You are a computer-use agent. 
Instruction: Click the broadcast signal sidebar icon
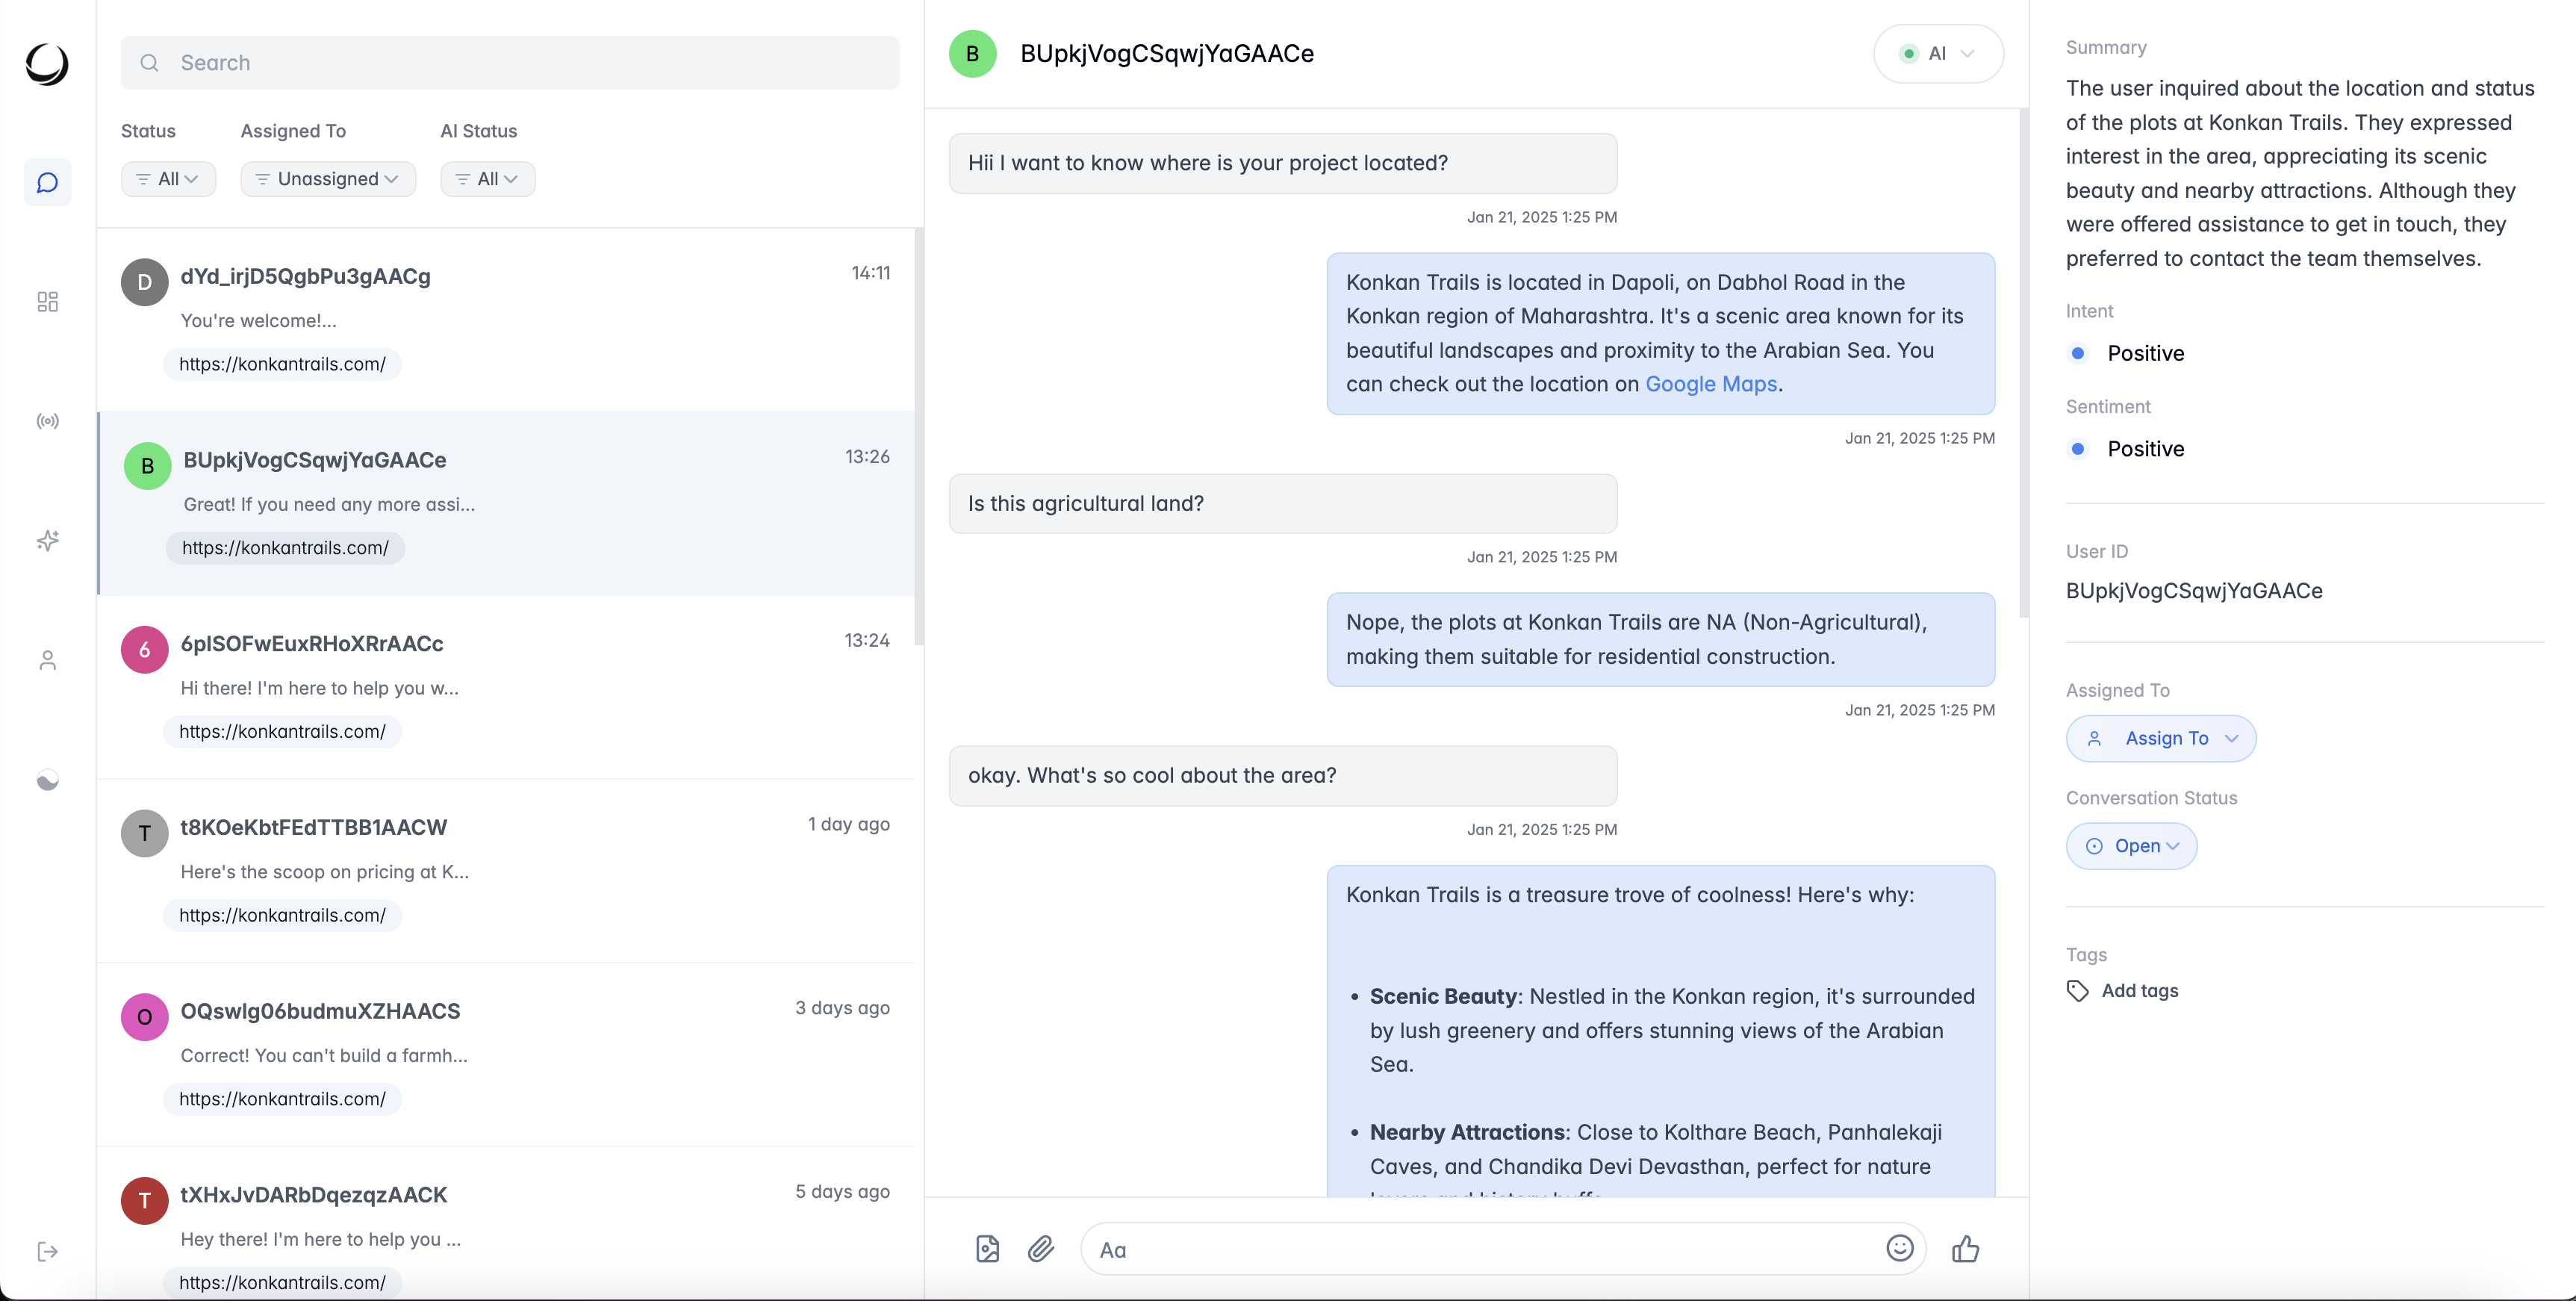click(47, 421)
